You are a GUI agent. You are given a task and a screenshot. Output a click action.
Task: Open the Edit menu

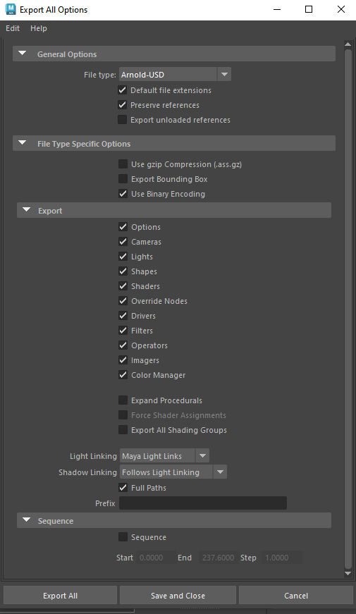(13, 28)
